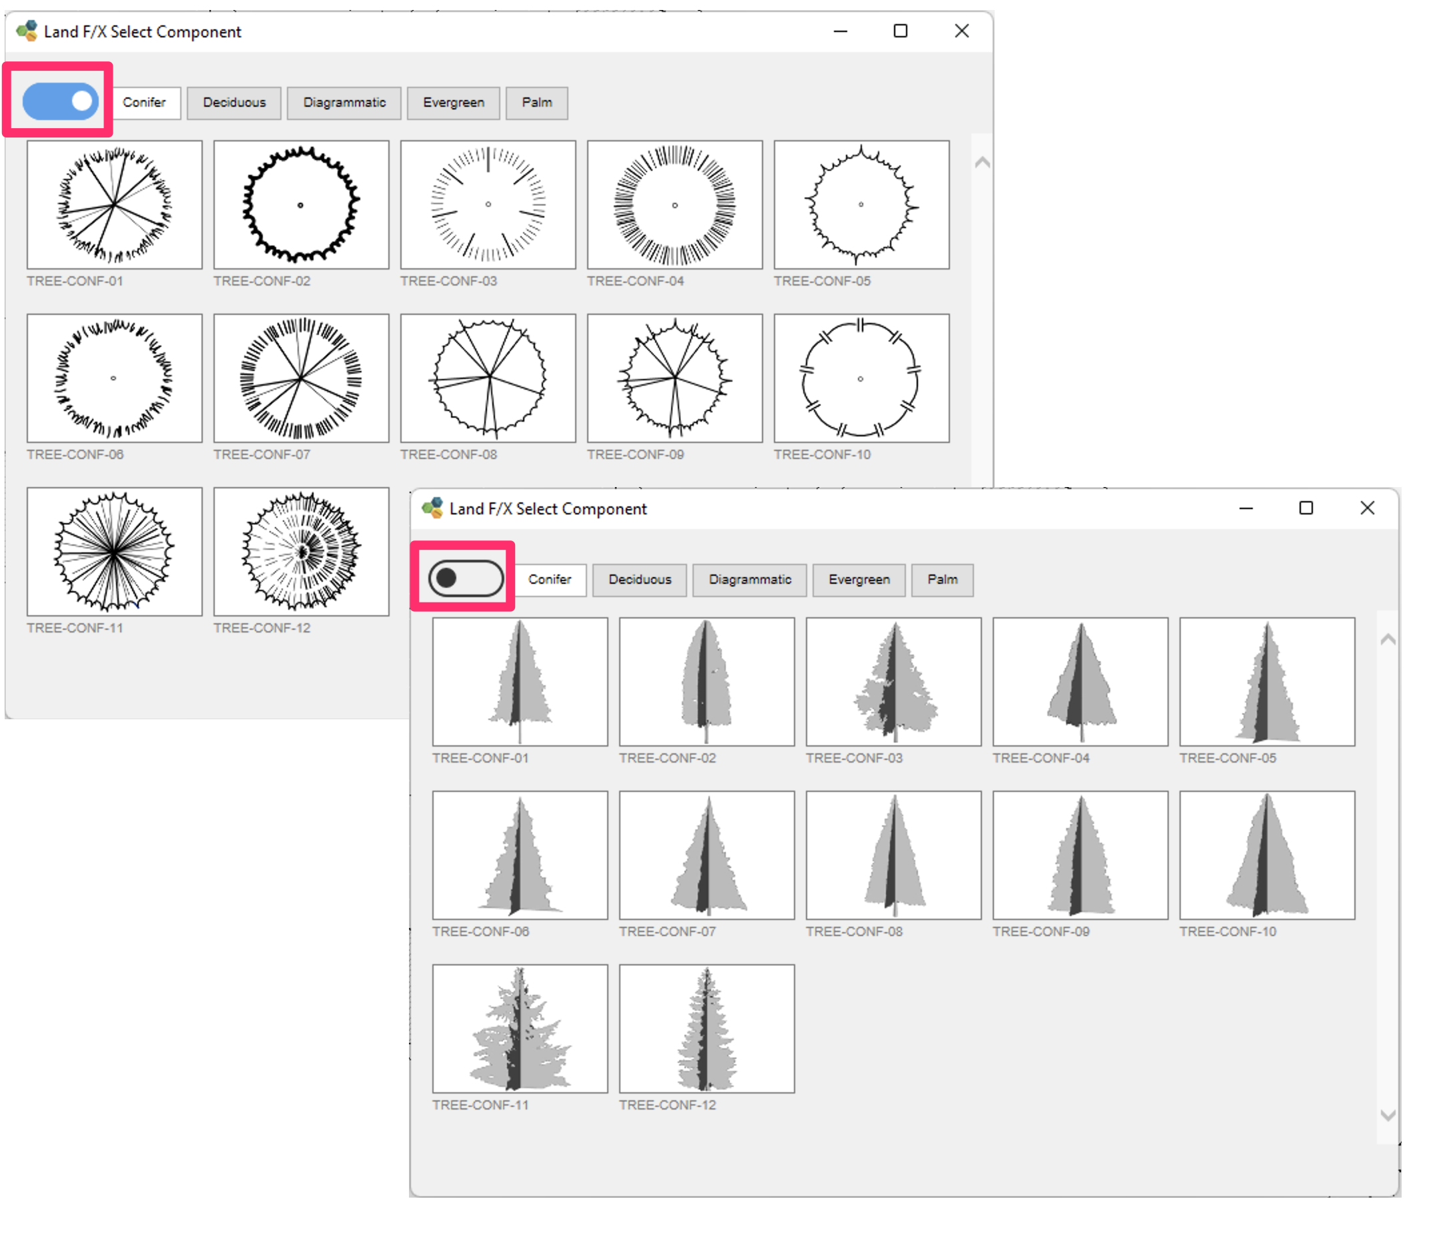Viewport: 1429px width, 1237px height.
Task: Click scroll-up arrow in back window list
Action: 982,163
